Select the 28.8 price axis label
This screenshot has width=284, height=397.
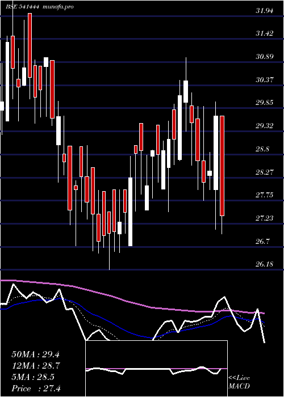[262, 149]
